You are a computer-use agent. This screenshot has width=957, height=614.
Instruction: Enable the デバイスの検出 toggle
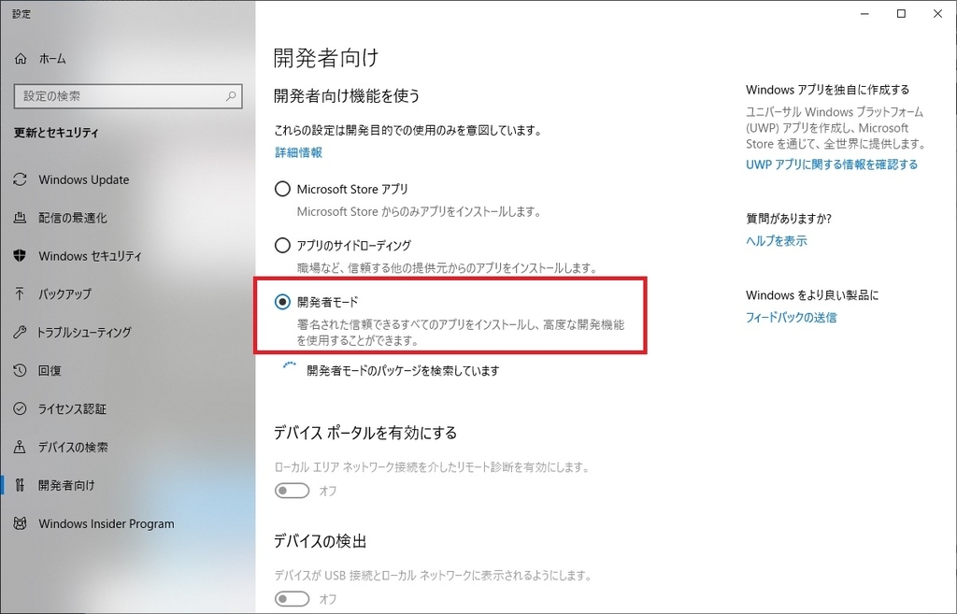click(292, 599)
